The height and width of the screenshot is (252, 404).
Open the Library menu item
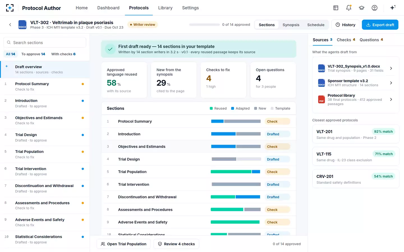point(165,8)
